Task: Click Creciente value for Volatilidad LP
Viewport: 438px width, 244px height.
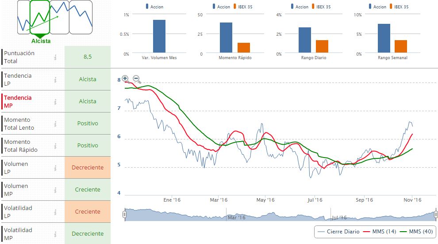Action: coord(88,211)
